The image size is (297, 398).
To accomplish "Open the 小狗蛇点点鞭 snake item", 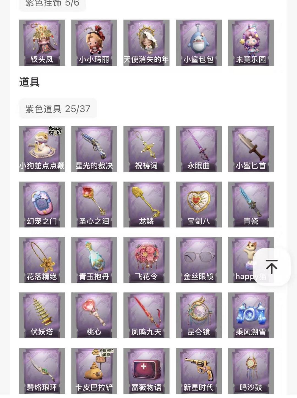I will 42,149.
